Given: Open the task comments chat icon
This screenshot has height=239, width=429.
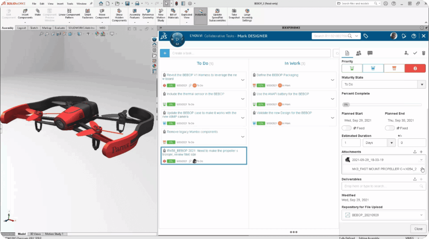Looking at the screenshot, I should point(370,53).
